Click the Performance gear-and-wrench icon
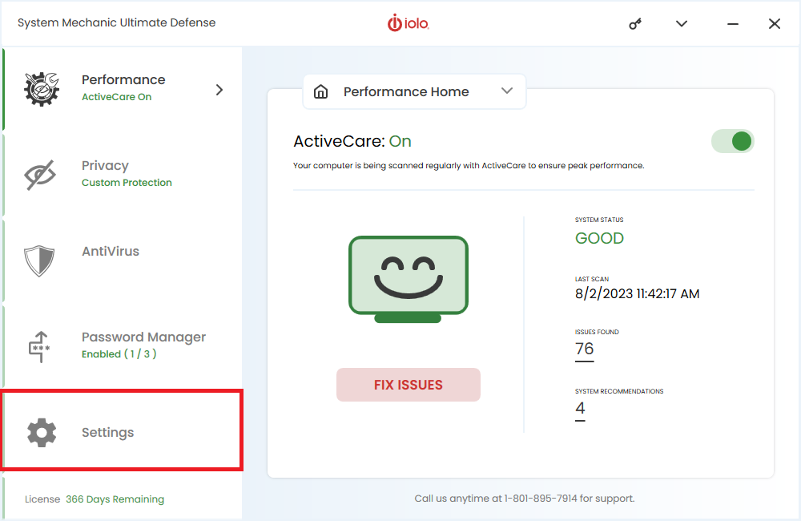801x521 pixels. click(42, 89)
